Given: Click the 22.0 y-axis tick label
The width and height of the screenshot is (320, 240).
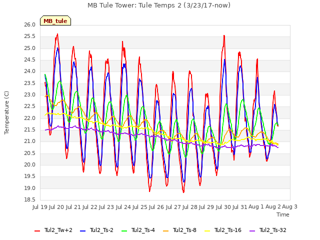Looking at the screenshot, I should [x=30, y=118].
